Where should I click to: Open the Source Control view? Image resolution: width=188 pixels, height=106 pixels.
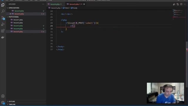tap(3, 18)
